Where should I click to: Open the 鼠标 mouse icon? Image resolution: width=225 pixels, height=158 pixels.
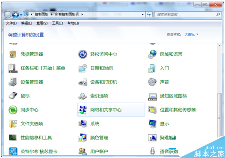[13, 96]
